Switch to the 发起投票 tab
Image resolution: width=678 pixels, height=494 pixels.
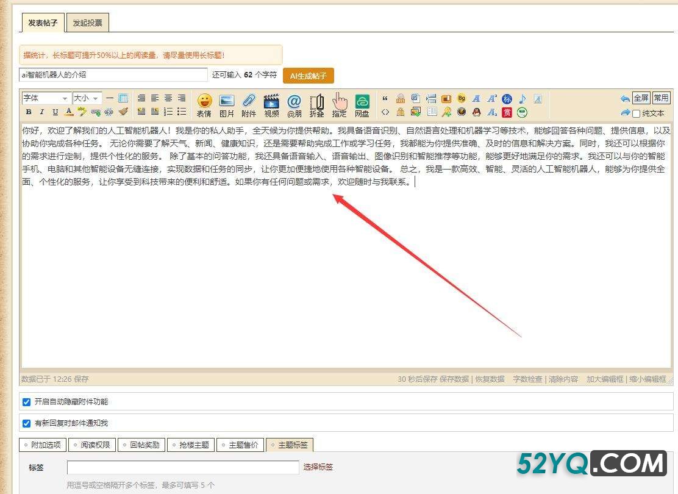point(87,24)
